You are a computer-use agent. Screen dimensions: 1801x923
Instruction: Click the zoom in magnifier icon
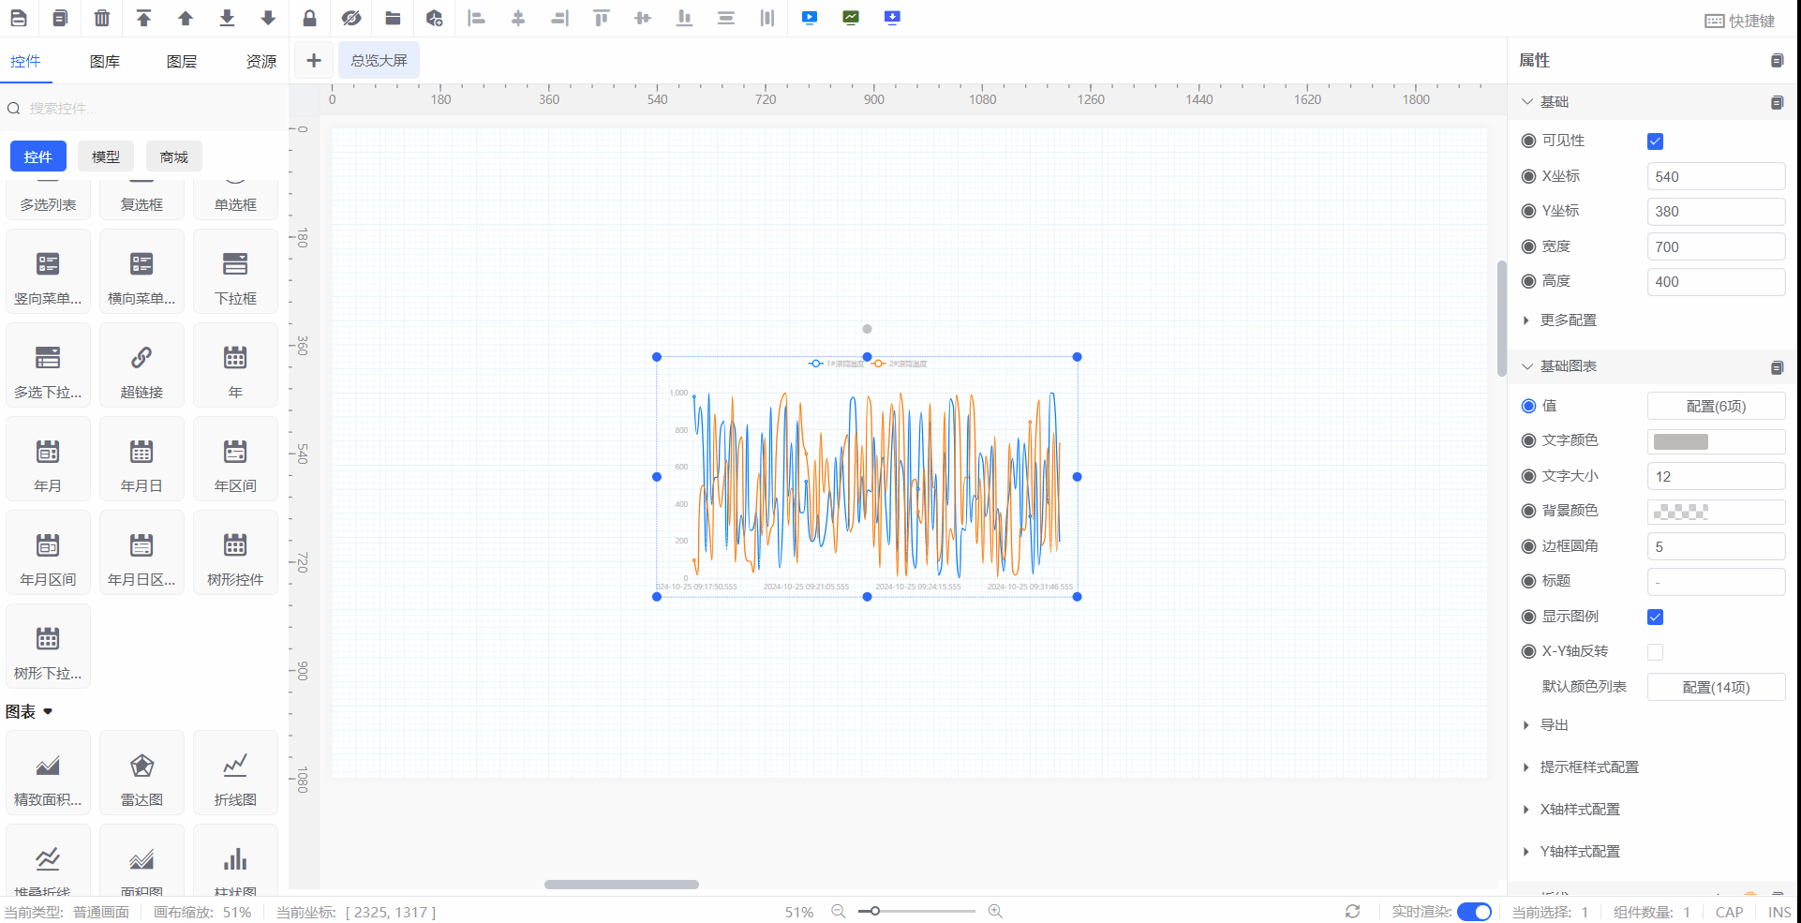point(995,911)
